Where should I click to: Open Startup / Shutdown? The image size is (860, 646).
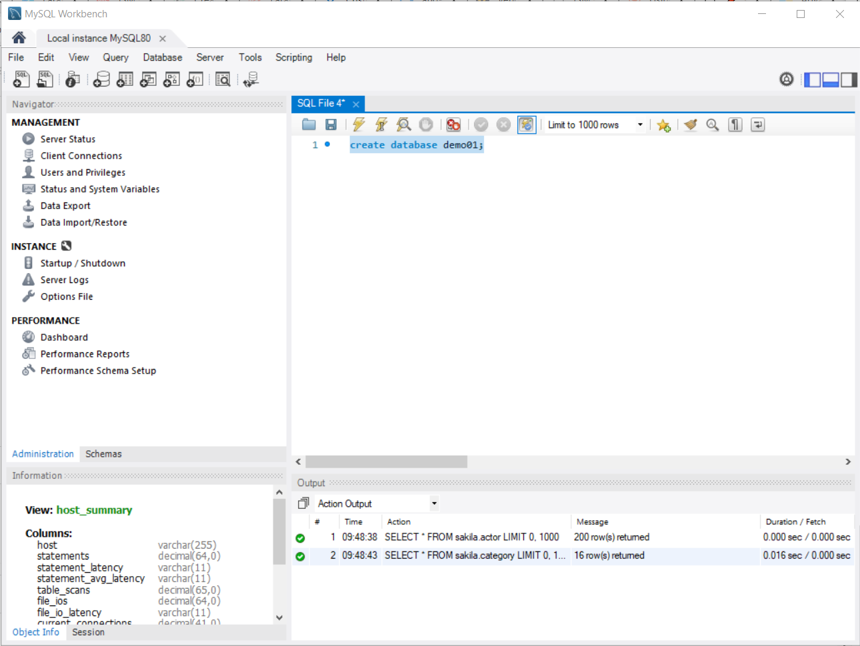(x=83, y=263)
